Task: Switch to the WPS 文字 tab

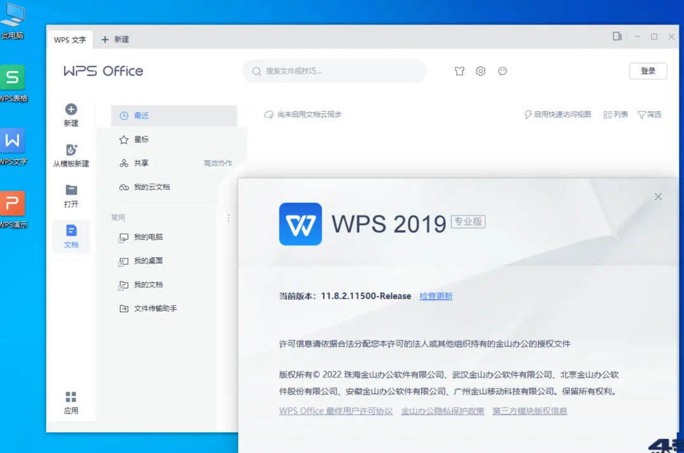Action: (70, 40)
